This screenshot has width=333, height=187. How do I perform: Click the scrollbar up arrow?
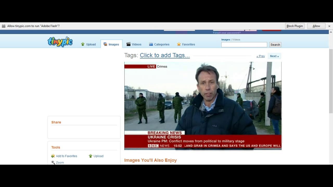point(331,32)
